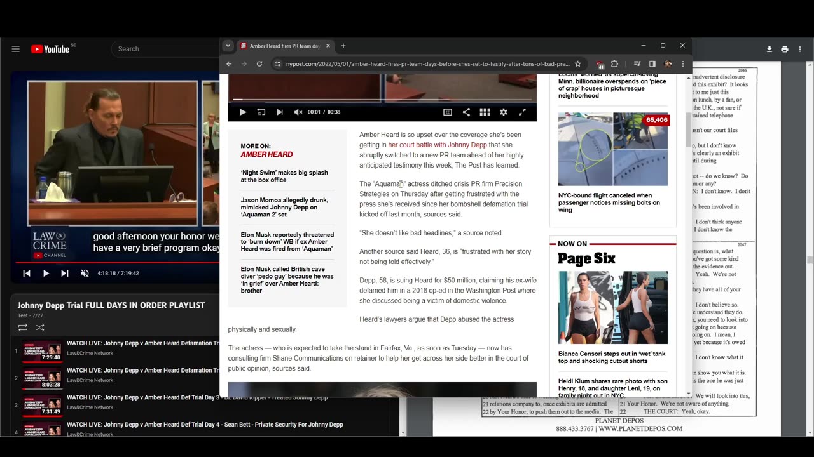
Task: Open the media control icon in the Chrome toolbar
Action: tap(637, 63)
